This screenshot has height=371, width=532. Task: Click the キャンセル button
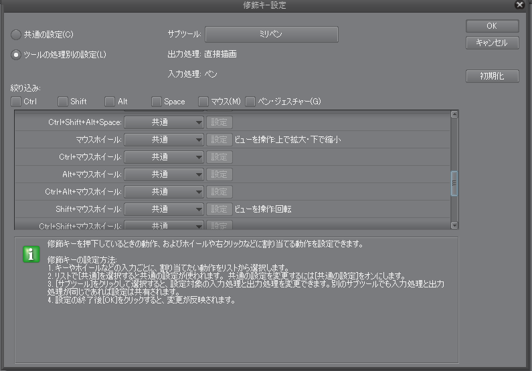pyautogui.click(x=492, y=43)
